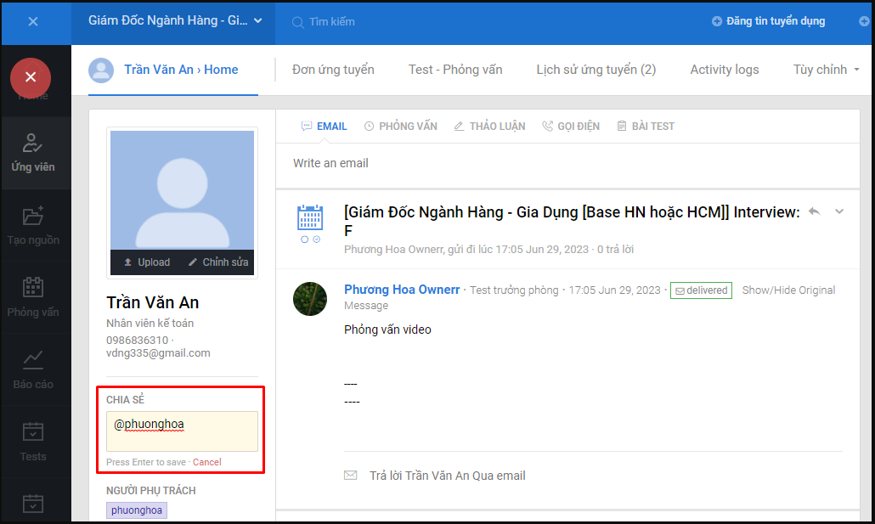Click the candidate avatar icon in breadcrumb

101,70
